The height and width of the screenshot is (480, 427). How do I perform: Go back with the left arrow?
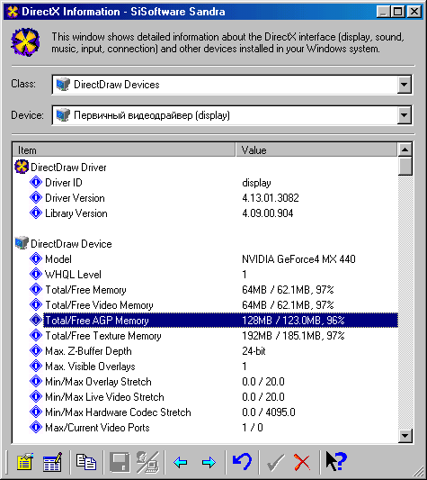click(x=181, y=462)
